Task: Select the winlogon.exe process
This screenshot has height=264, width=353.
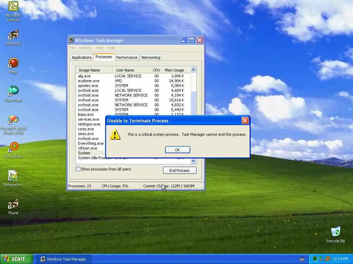Action: pyautogui.click(x=89, y=124)
